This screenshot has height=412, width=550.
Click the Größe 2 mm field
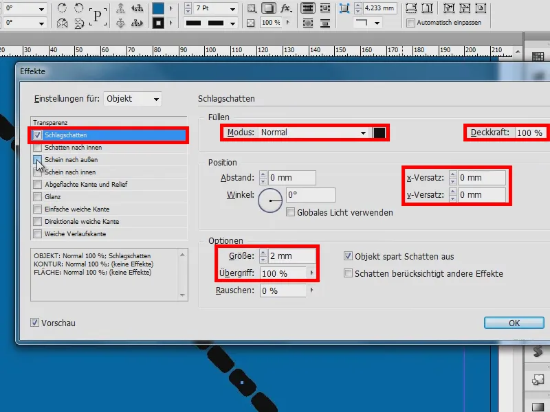[x=291, y=256]
